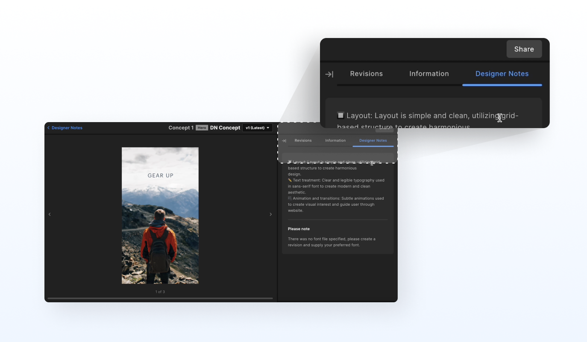Click collapse panel icon in enlarged callout
587x342 pixels.
click(x=329, y=74)
